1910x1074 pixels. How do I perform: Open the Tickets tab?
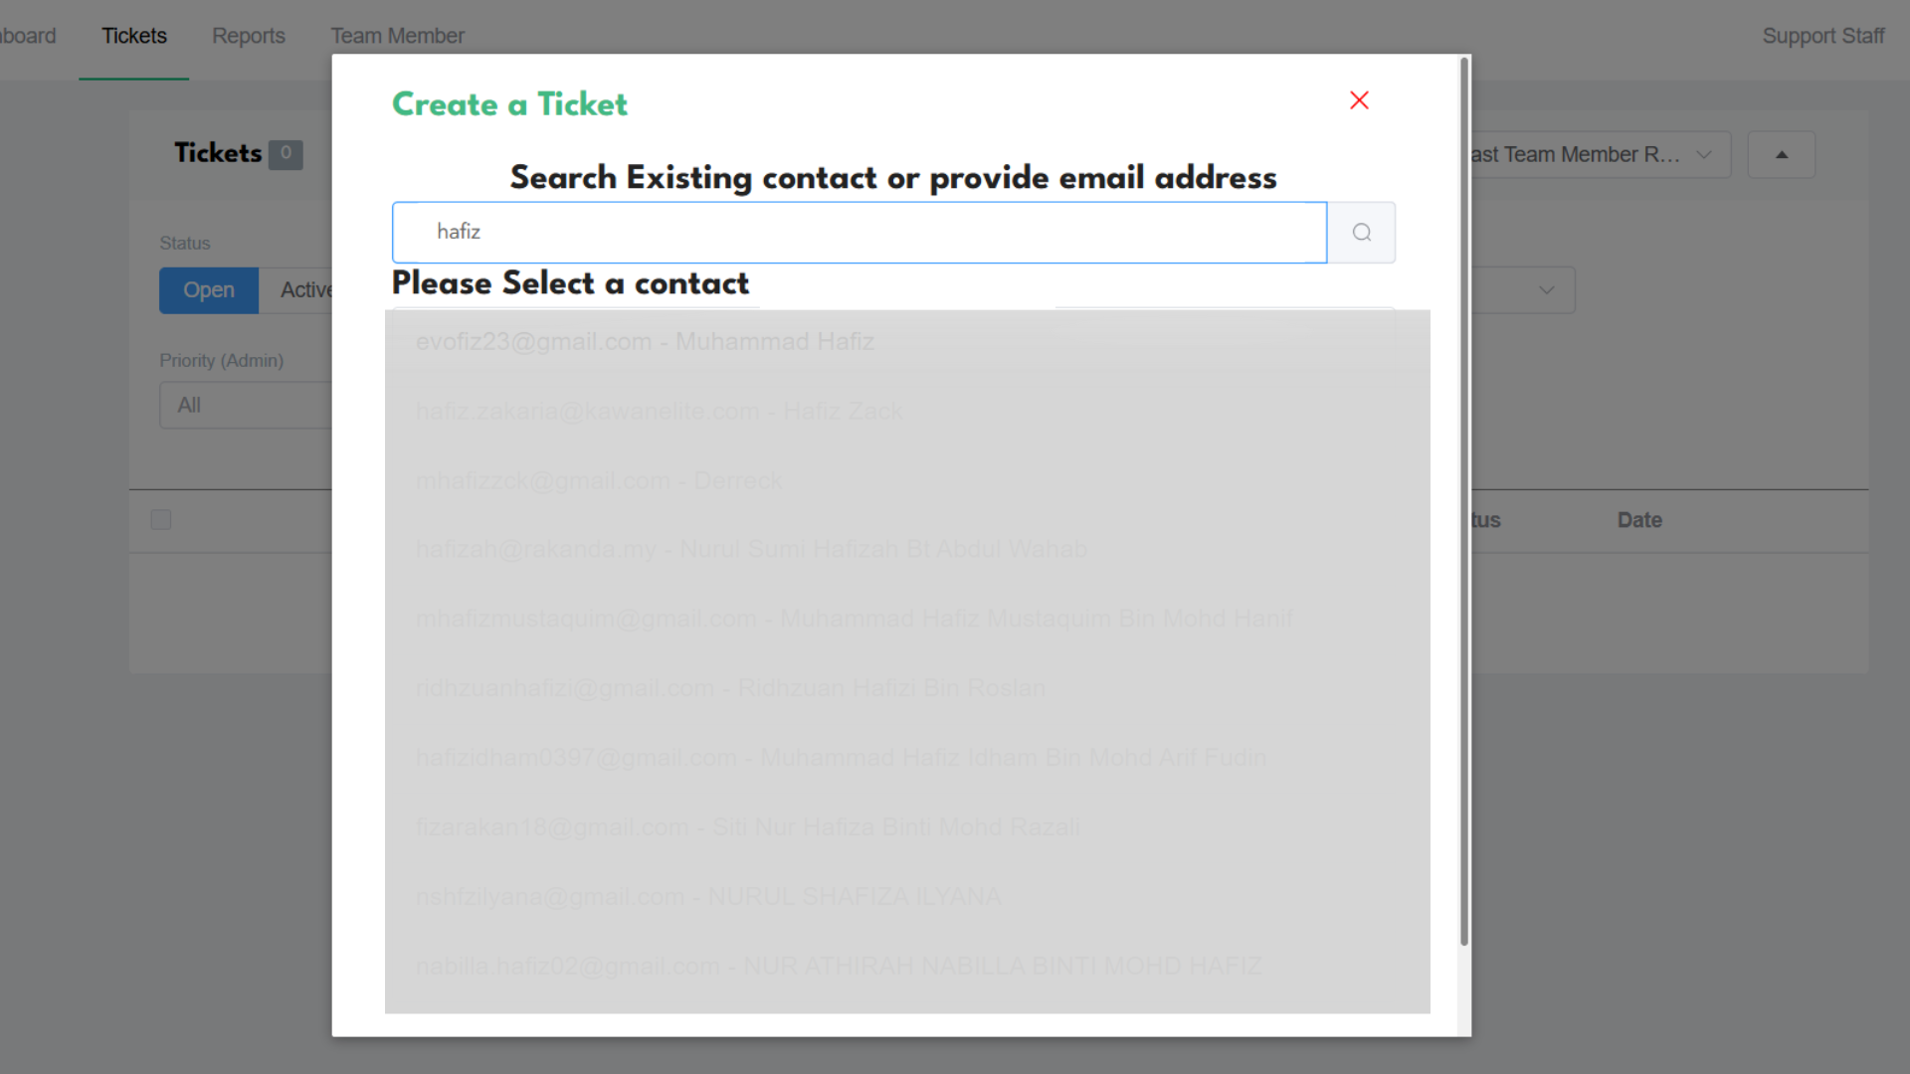(134, 37)
